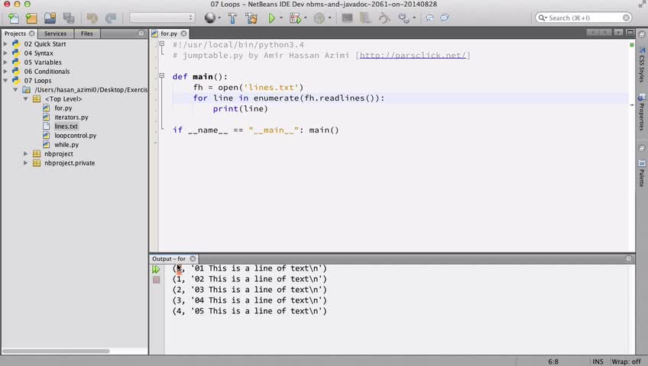Open the Run Project dropdown arrow
Viewport: 648px width, 366px height.
click(x=281, y=18)
